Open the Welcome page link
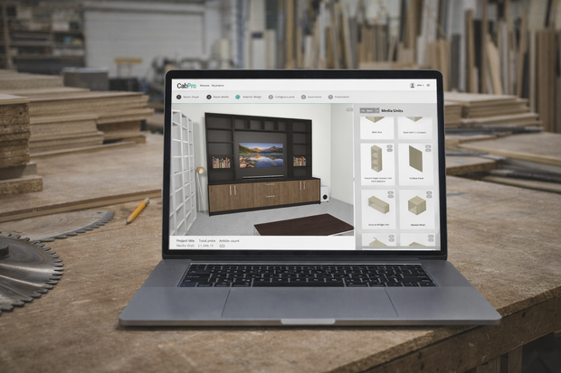 (x=204, y=86)
